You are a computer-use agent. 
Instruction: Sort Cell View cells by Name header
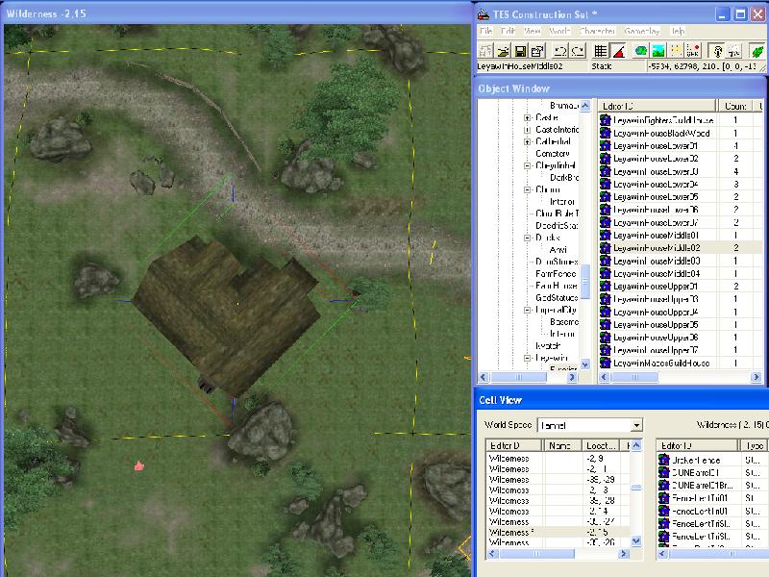[562, 445]
